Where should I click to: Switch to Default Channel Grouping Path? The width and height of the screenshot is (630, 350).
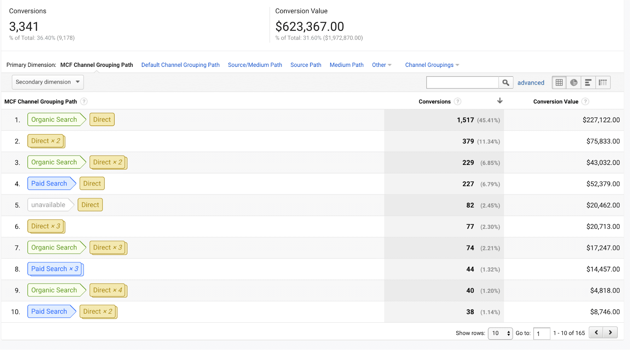(x=180, y=65)
